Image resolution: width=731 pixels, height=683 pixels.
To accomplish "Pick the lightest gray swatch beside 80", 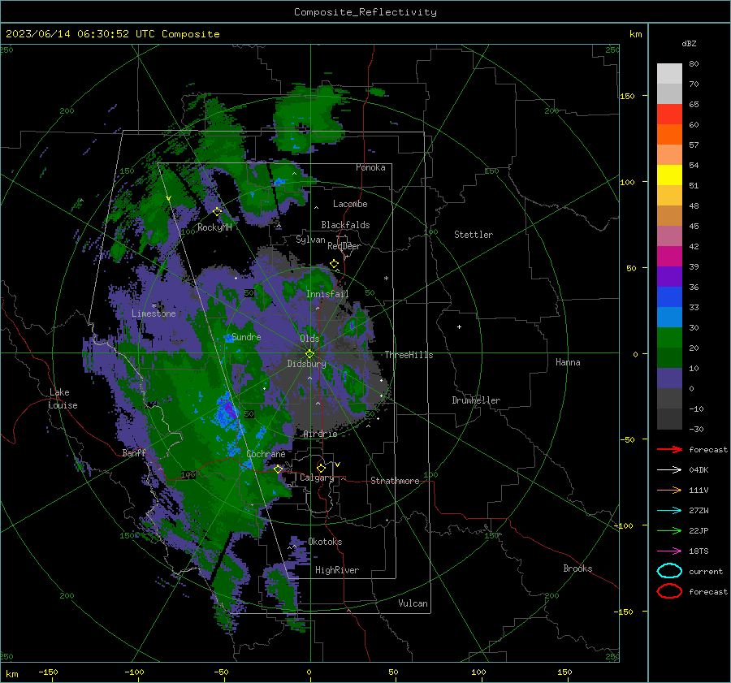I will tap(669, 73).
